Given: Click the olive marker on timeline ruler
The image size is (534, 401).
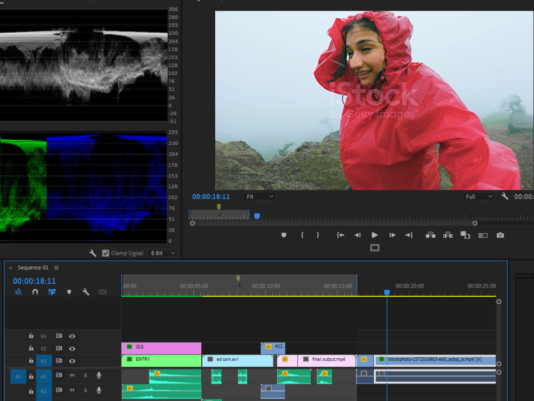Looking at the screenshot, I should [x=238, y=278].
